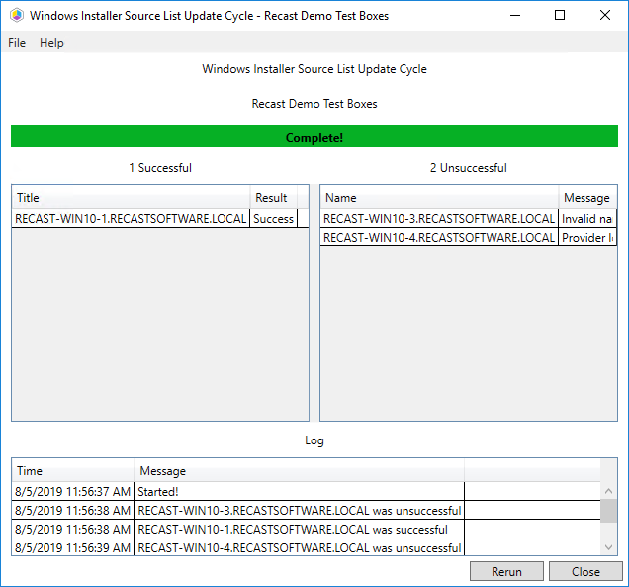This screenshot has width=629, height=587.
Task: Open the File menu
Action: pos(17,43)
